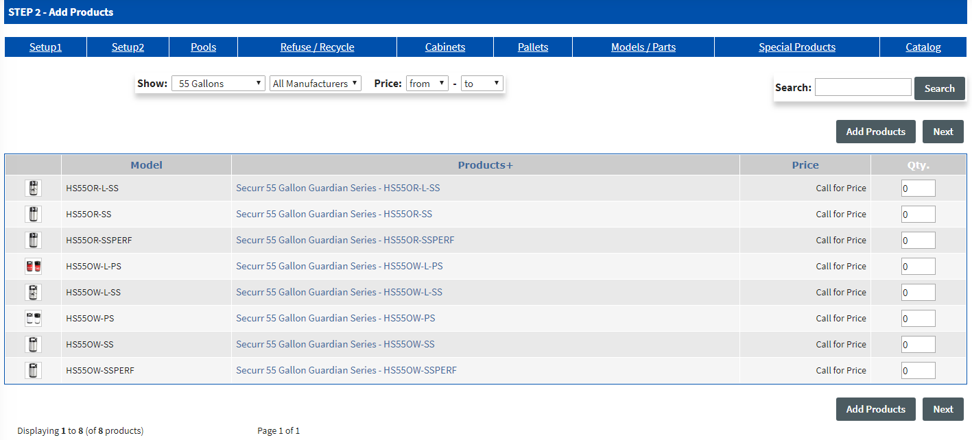Click model cell text HS55OW-SSPERF
Image resolution: width=972 pixels, height=440 pixels.
(100, 370)
